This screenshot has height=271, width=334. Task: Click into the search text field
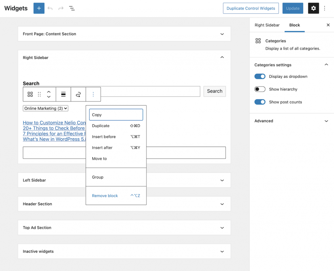[150, 91]
